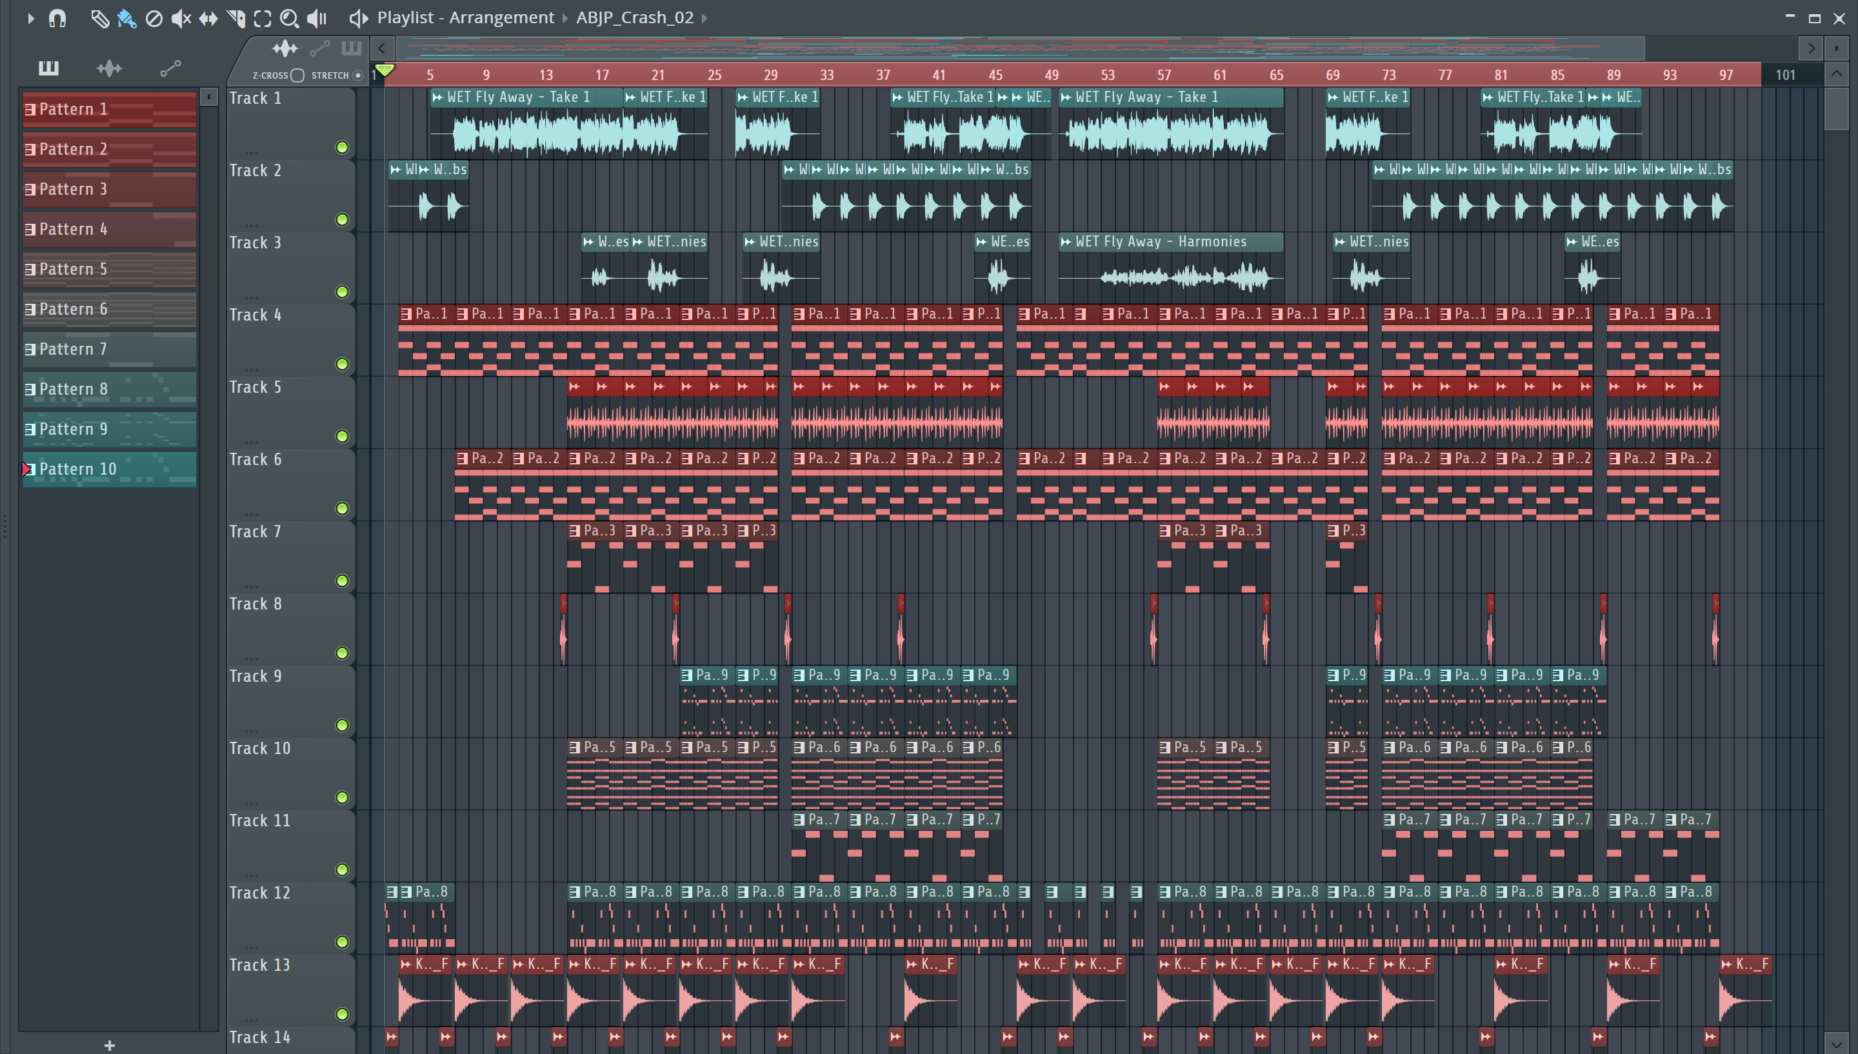Select Pattern 9 in the picker

coord(109,429)
